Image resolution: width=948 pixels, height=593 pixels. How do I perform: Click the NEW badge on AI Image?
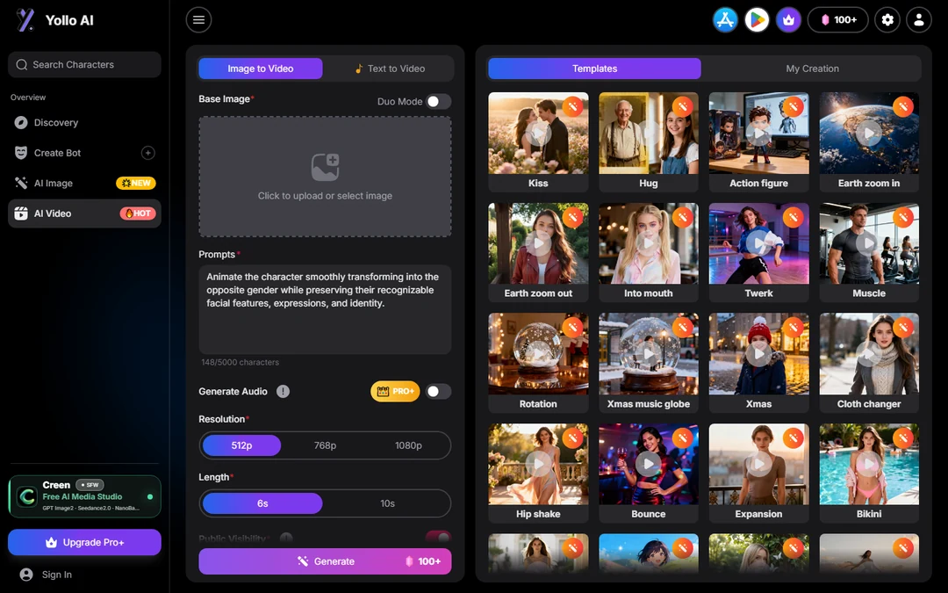[x=136, y=184]
